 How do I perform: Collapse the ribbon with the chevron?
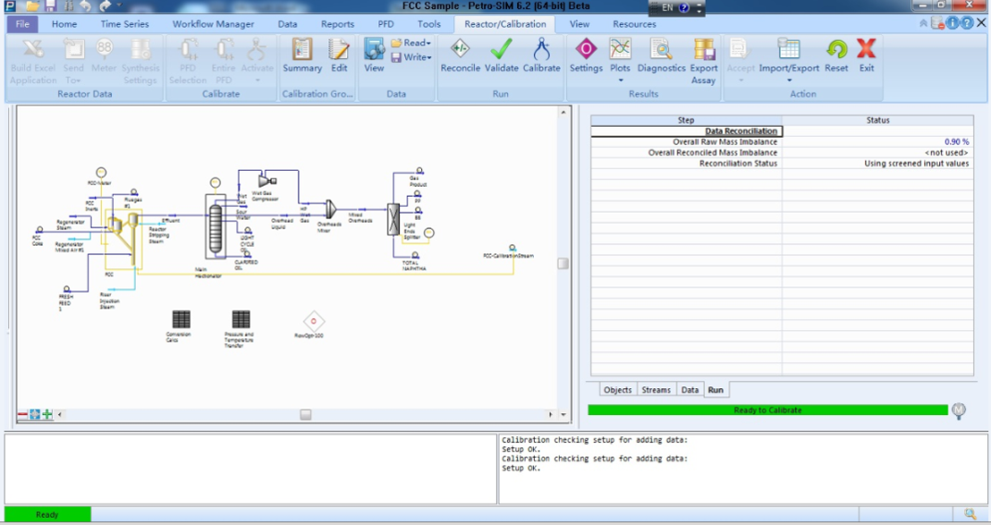pyautogui.click(x=923, y=23)
